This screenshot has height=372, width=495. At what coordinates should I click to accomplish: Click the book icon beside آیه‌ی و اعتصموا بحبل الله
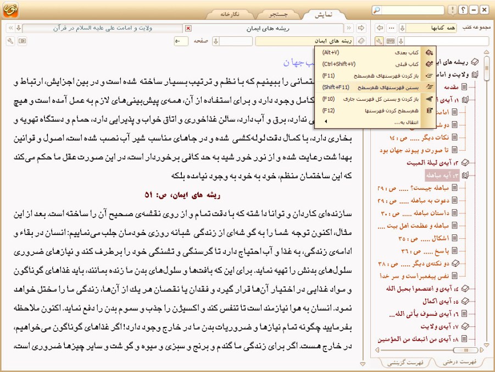(x=465, y=288)
